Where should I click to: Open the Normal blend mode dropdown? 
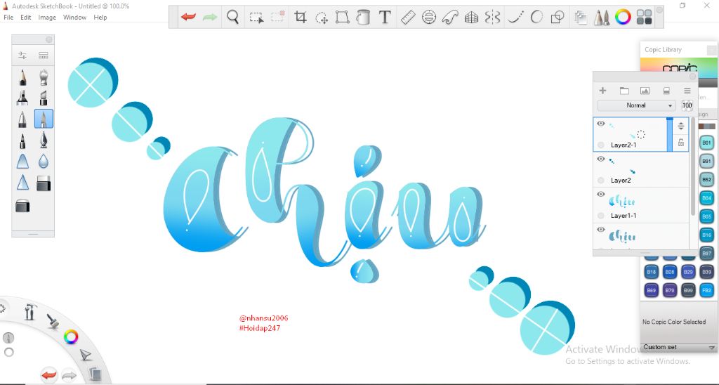pos(636,105)
